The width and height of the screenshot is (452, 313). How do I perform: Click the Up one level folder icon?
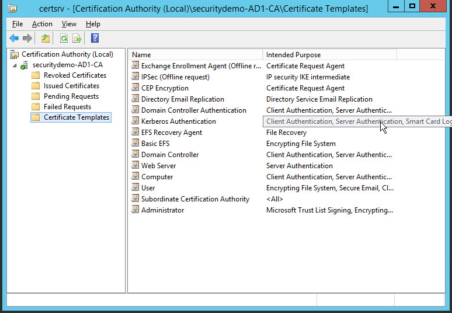[45, 38]
